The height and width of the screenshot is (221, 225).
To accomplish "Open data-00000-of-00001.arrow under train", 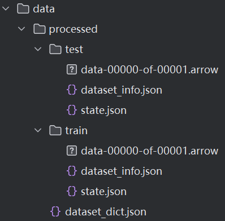I will click(149, 151).
